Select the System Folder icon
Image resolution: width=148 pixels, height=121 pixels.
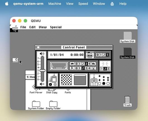click(36, 104)
